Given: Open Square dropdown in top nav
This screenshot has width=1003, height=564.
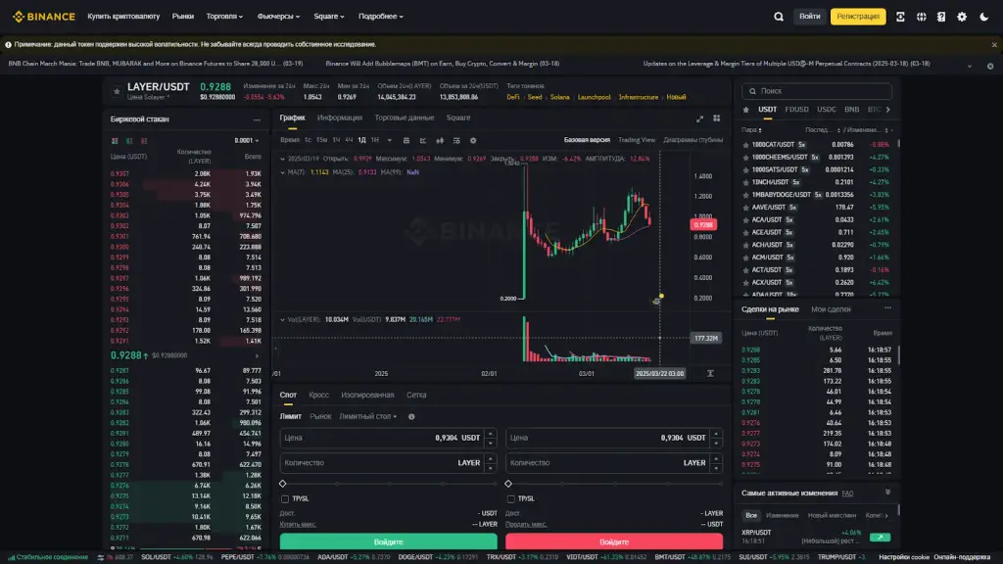Looking at the screenshot, I should pyautogui.click(x=329, y=17).
